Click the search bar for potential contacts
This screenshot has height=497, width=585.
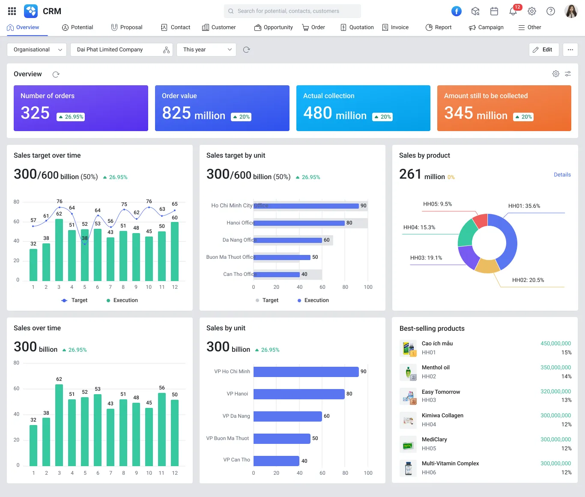point(292,11)
